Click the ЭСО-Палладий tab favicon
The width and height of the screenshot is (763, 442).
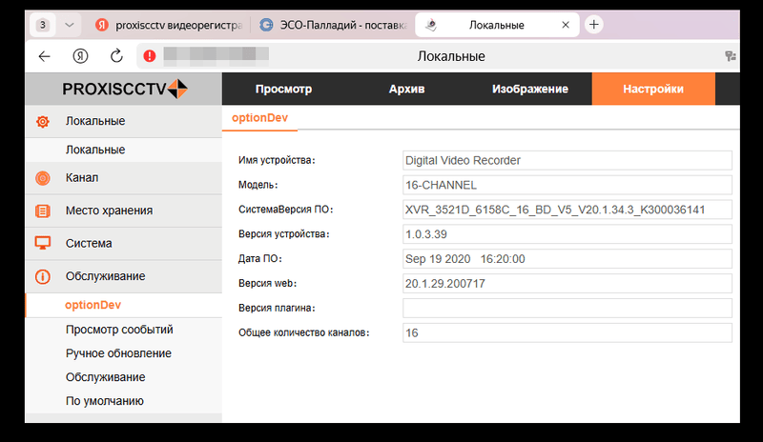click(266, 25)
